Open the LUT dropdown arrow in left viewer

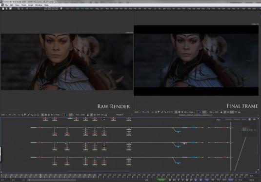(x=74, y=115)
